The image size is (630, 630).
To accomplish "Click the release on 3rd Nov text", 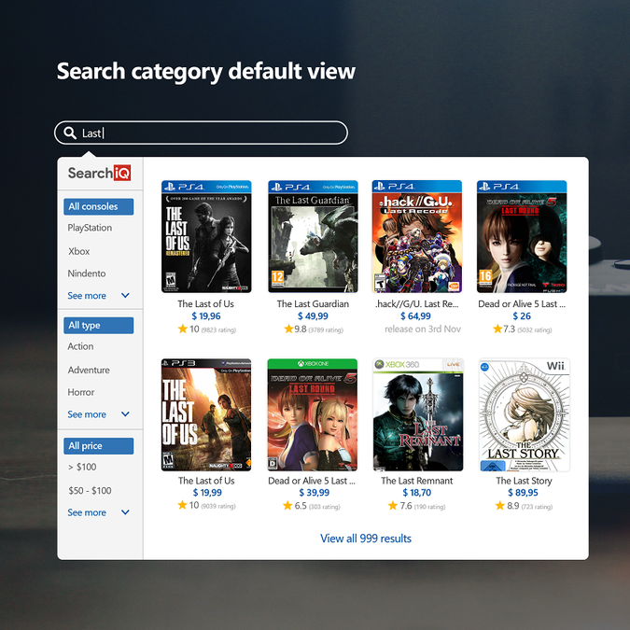I will [423, 329].
